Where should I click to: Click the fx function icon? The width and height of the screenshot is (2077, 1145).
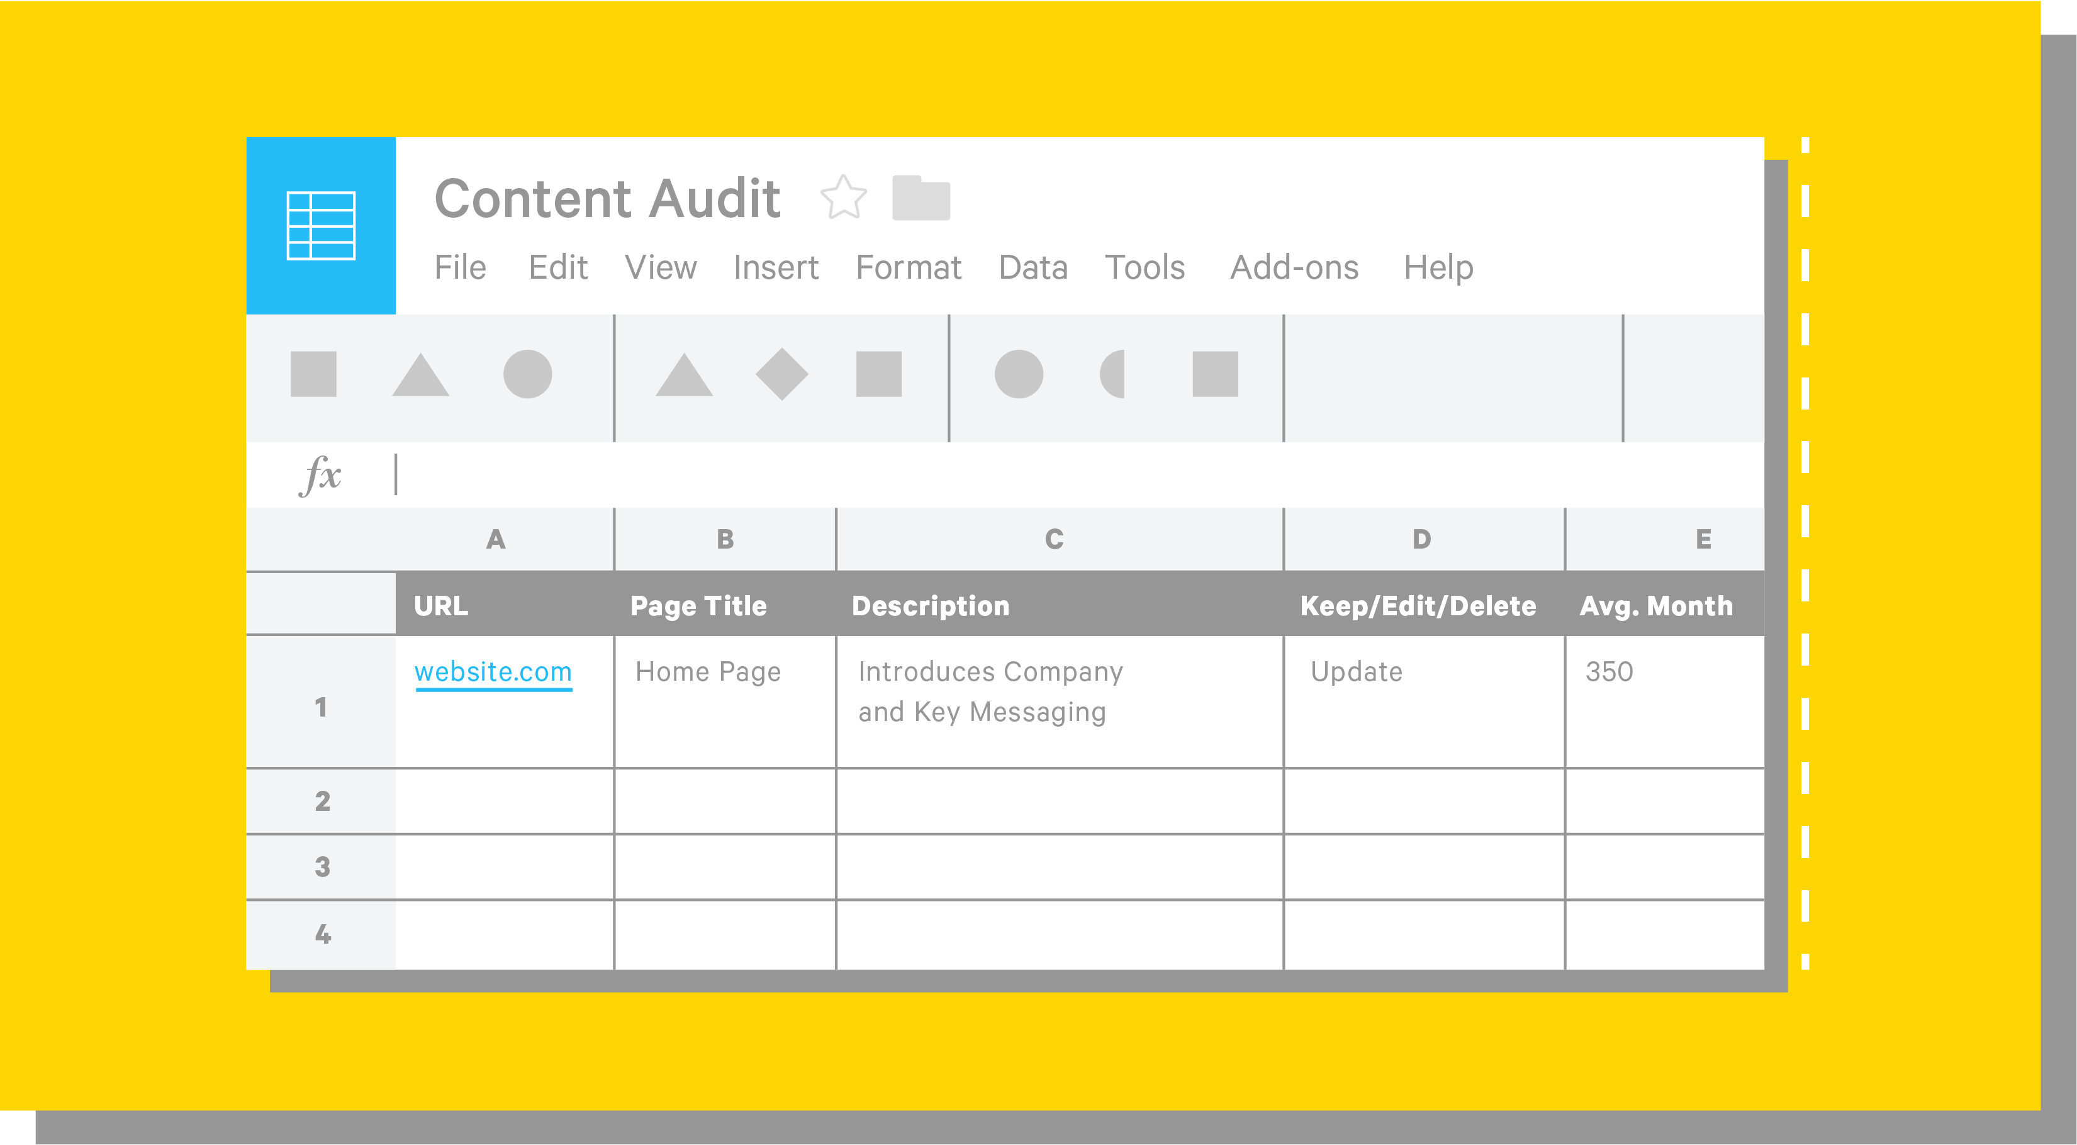[x=320, y=475]
